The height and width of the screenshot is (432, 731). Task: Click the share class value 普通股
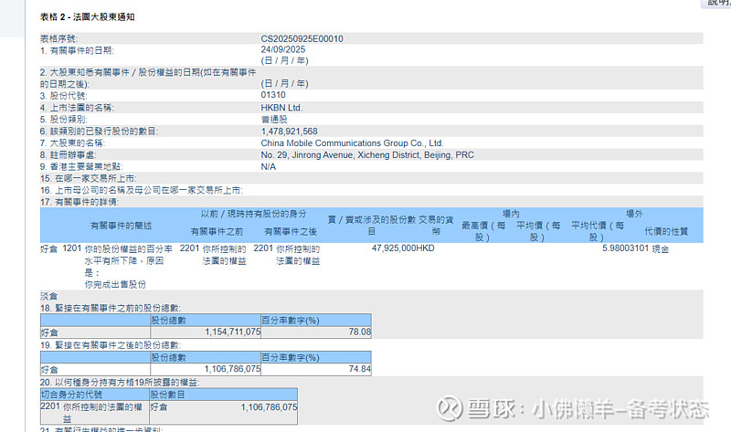coord(274,120)
